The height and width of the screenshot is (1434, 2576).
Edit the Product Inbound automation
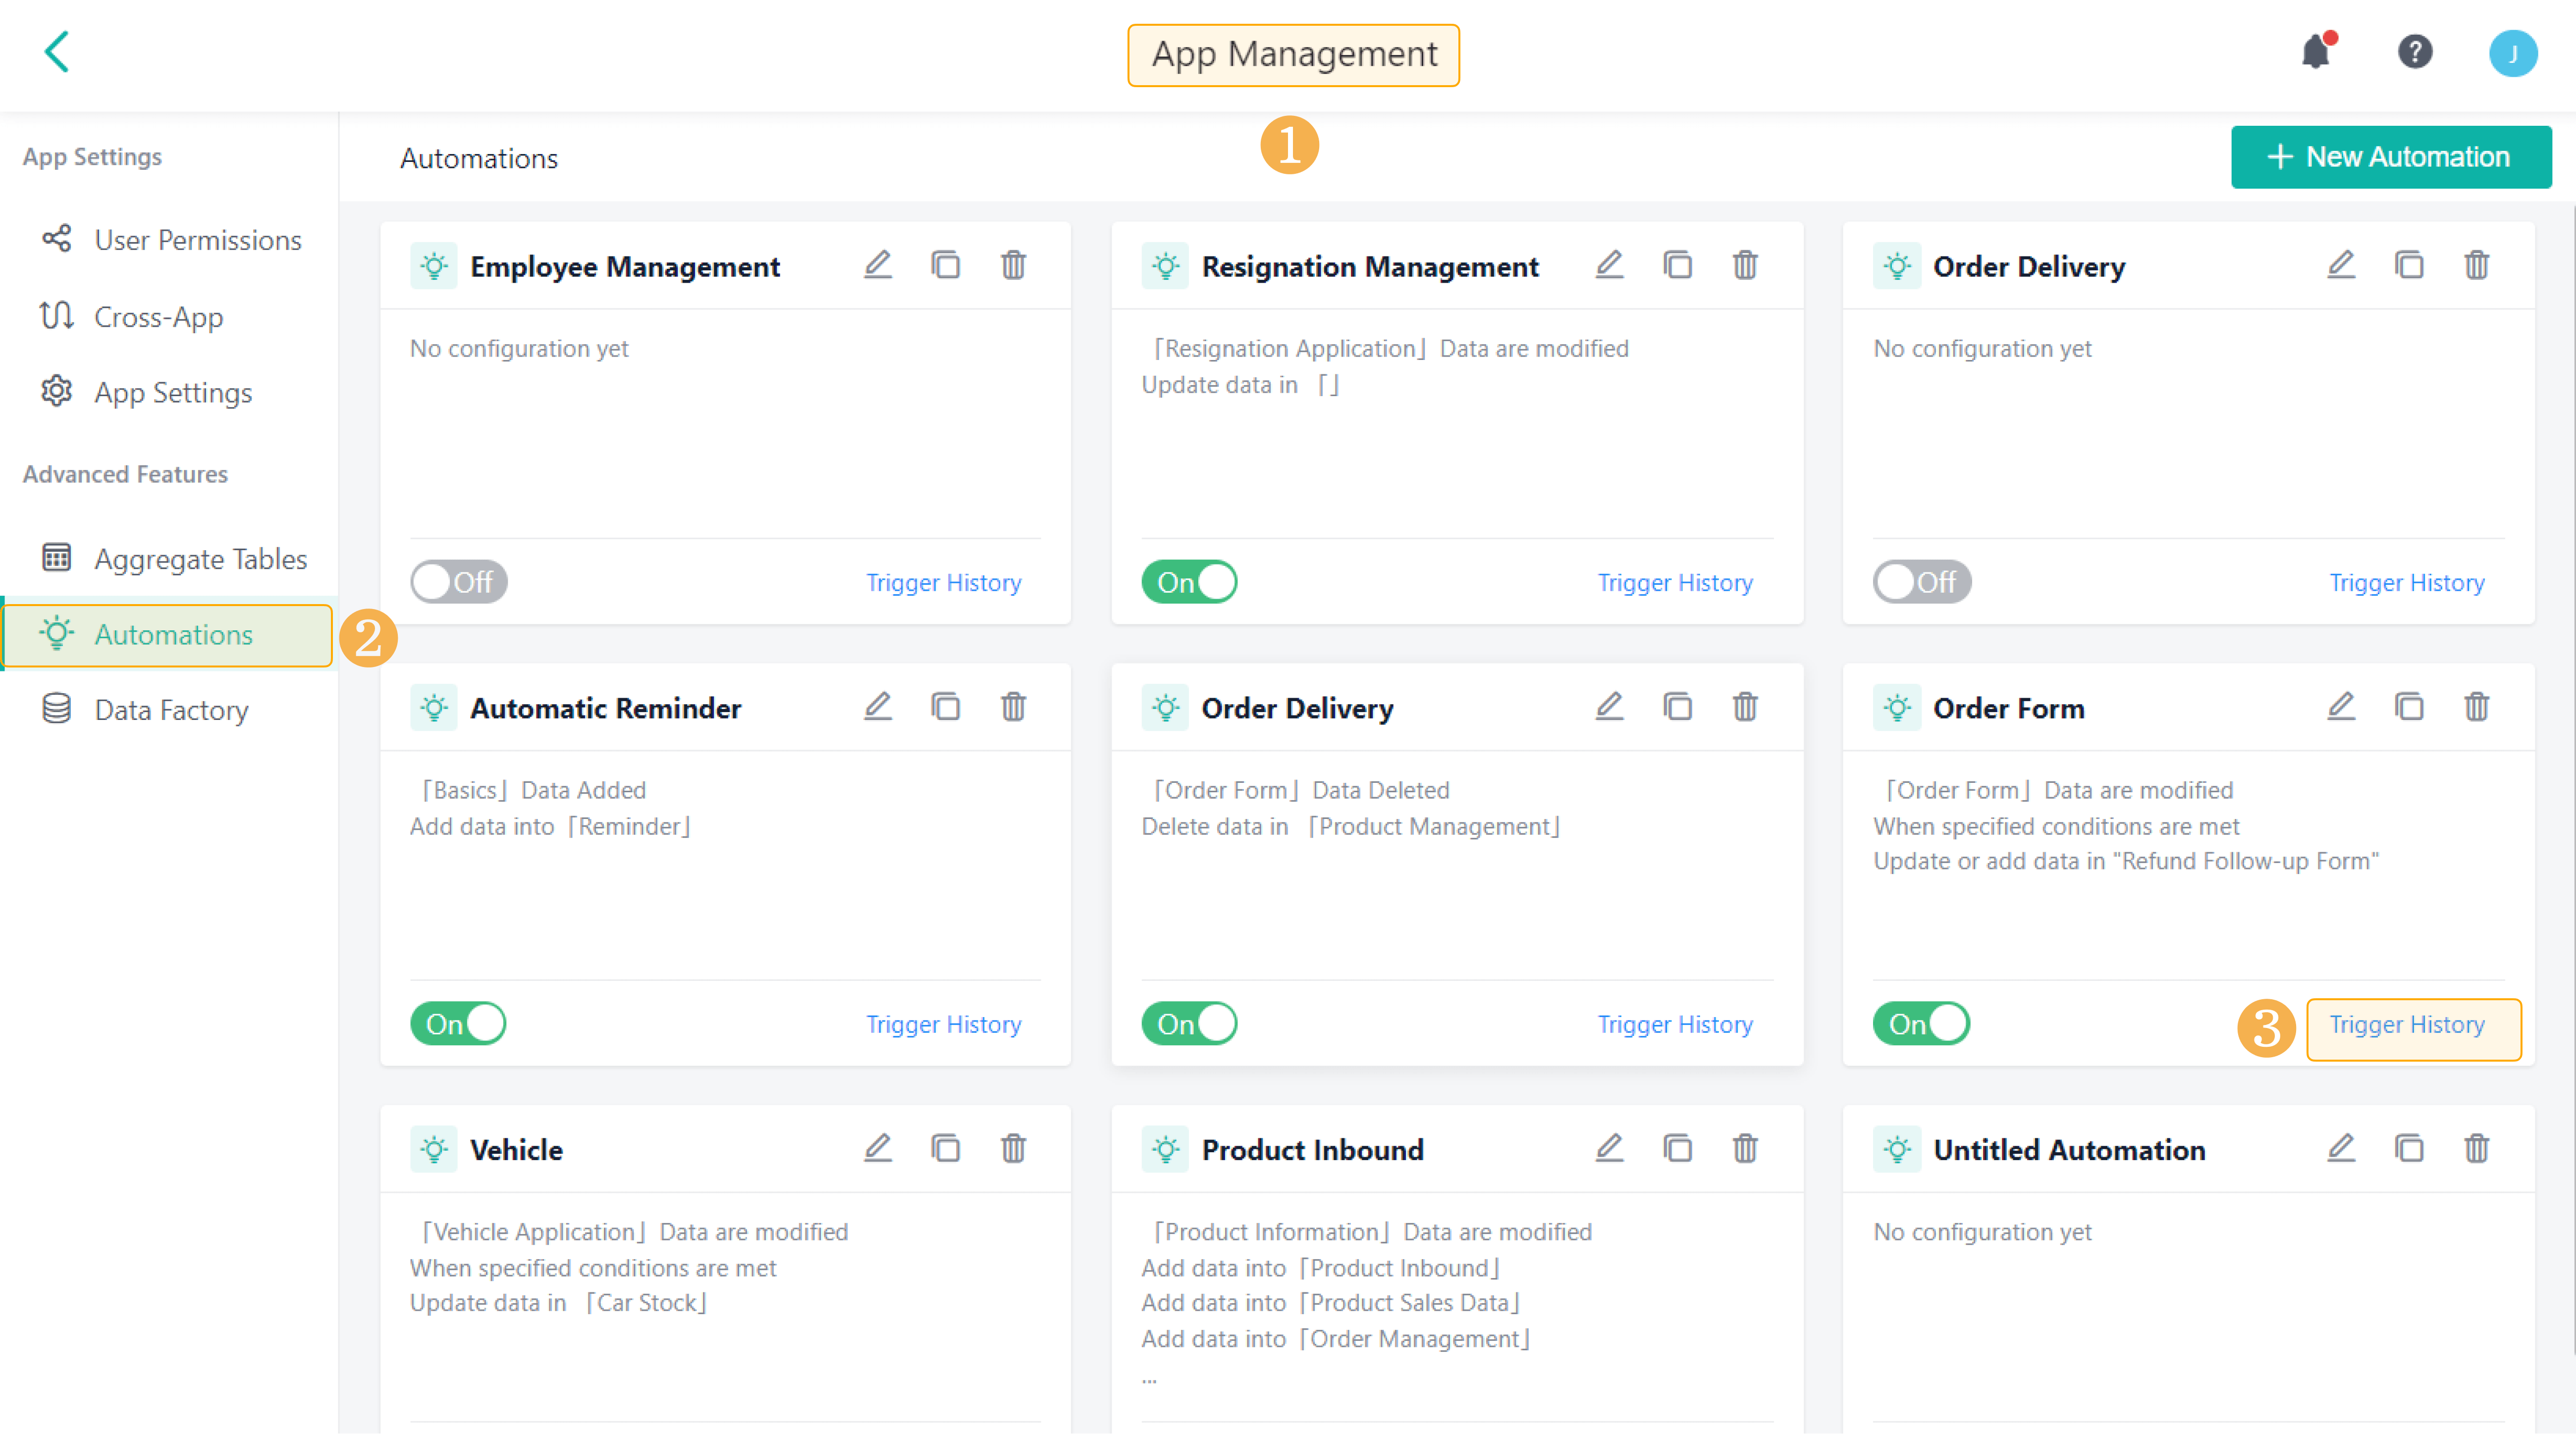[1610, 1148]
